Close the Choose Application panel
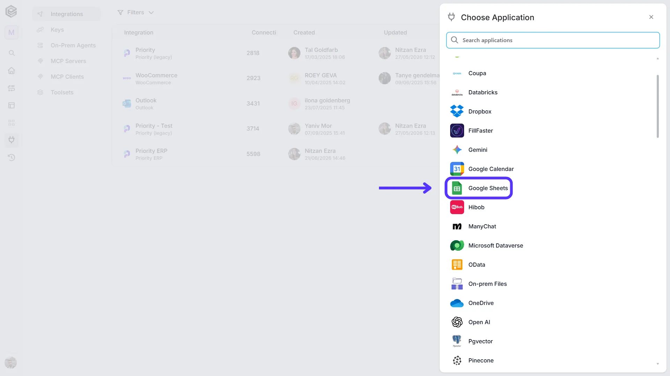Viewport: 670px width, 376px height. point(651,17)
